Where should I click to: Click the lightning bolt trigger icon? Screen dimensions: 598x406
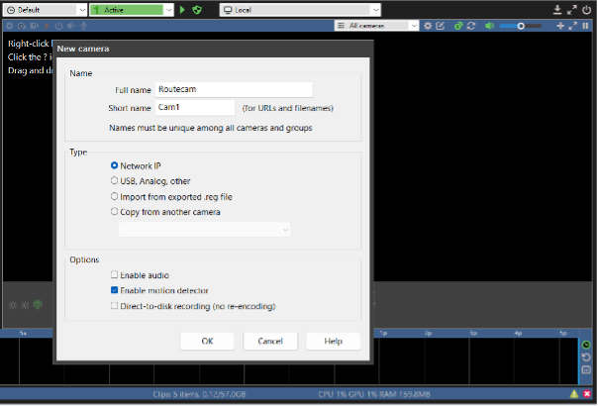pyautogui.click(x=47, y=26)
